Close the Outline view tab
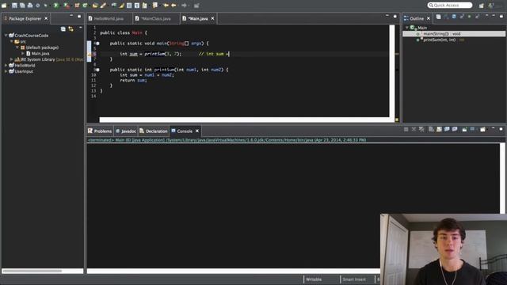Image resolution: width=507 pixels, height=285 pixels. (429, 19)
